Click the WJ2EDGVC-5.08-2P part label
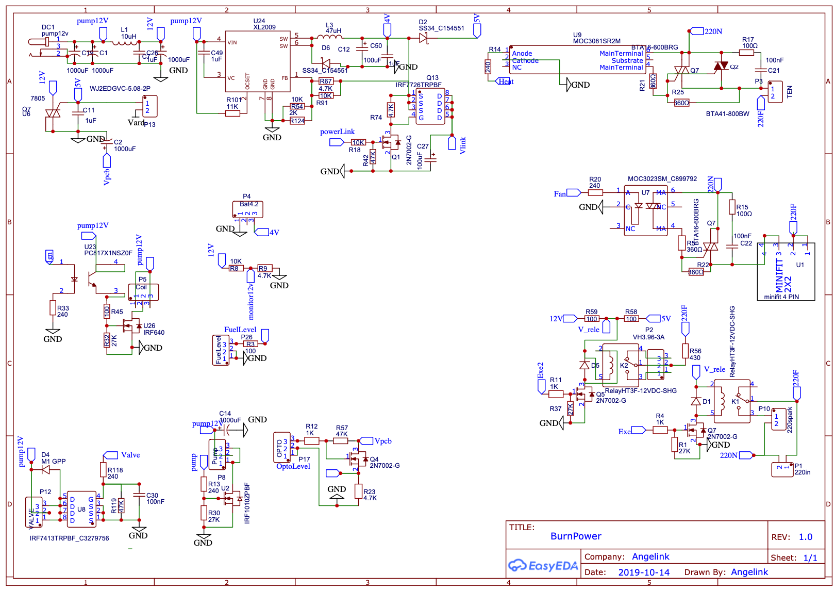835x590 pixels. click(120, 88)
